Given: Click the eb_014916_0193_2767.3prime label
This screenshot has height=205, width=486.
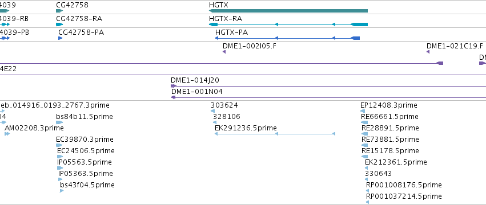Looking at the screenshot, I should click(55, 105).
